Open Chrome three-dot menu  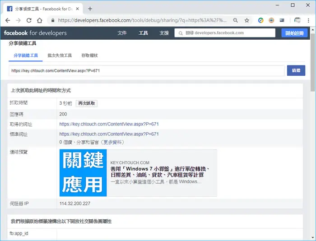click(308, 20)
